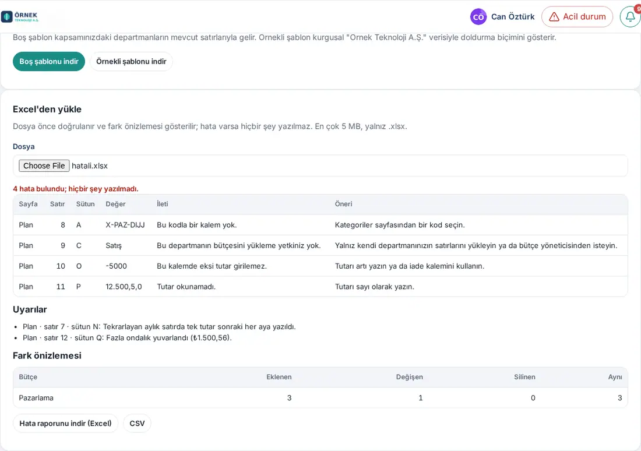
Task: Select the X-PAZ-DIJJ value cell
Action: coord(125,225)
